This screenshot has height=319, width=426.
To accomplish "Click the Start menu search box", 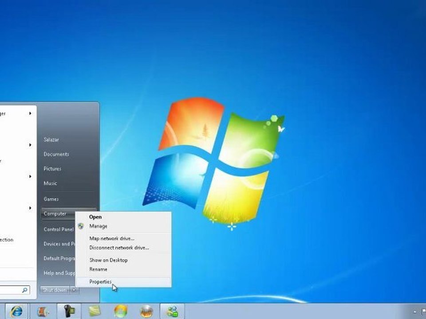I will pos(14,290).
